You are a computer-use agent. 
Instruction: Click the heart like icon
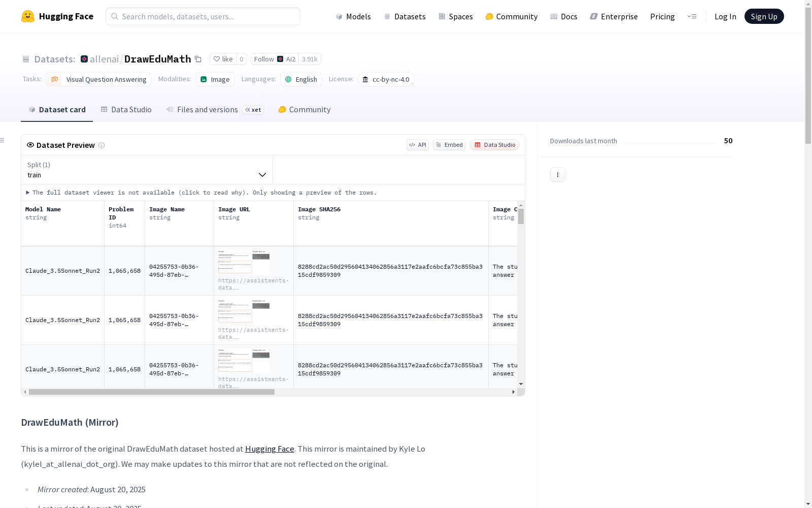[x=217, y=59]
